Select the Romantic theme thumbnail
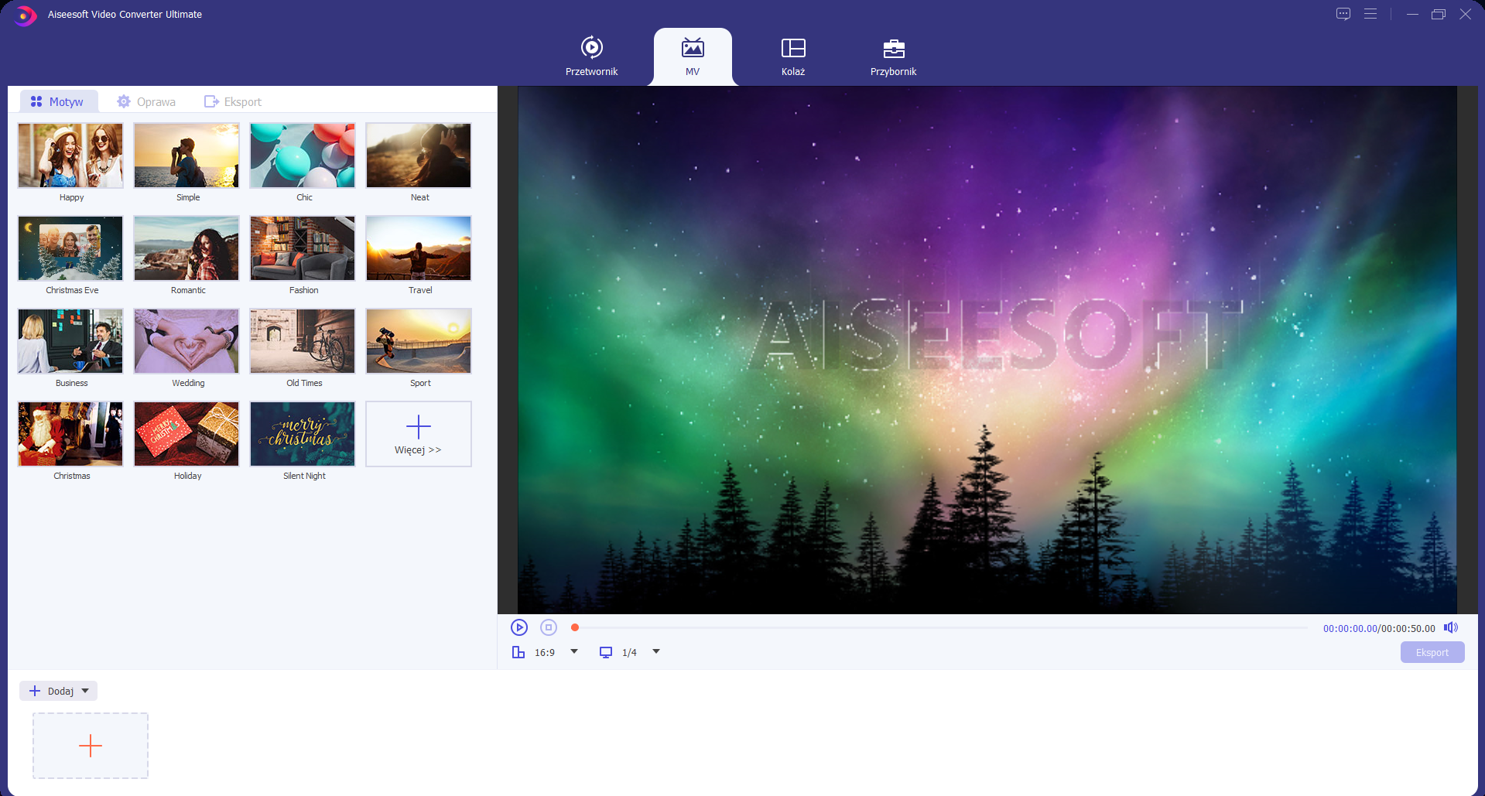This screenshot has width=1485, height=796. (x=186, y=248)
